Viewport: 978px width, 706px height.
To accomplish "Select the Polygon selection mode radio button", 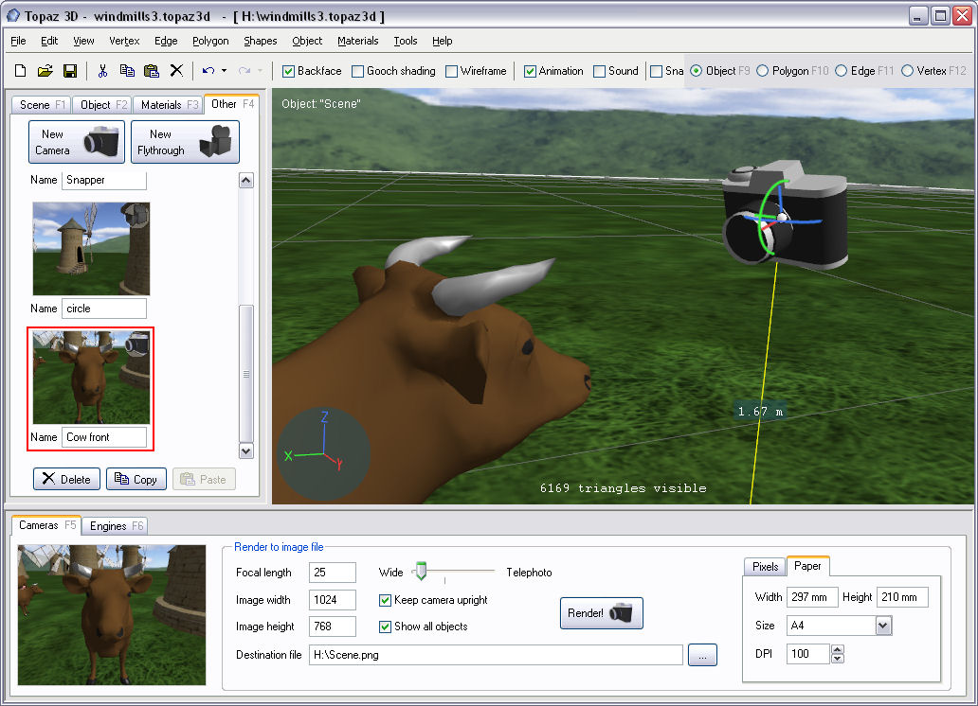I will (x=764, y=71).
